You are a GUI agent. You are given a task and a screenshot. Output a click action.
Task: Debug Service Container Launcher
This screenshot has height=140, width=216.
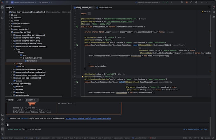tap(167, 2)
